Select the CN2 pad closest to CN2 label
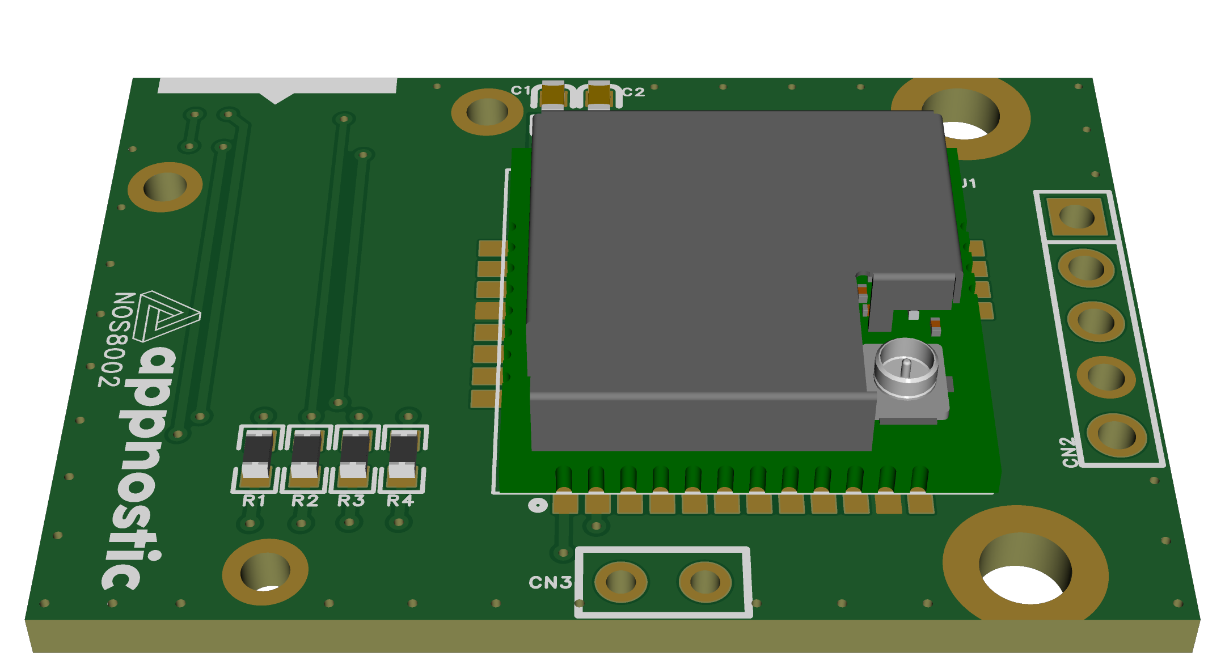 click(1116, 435)
